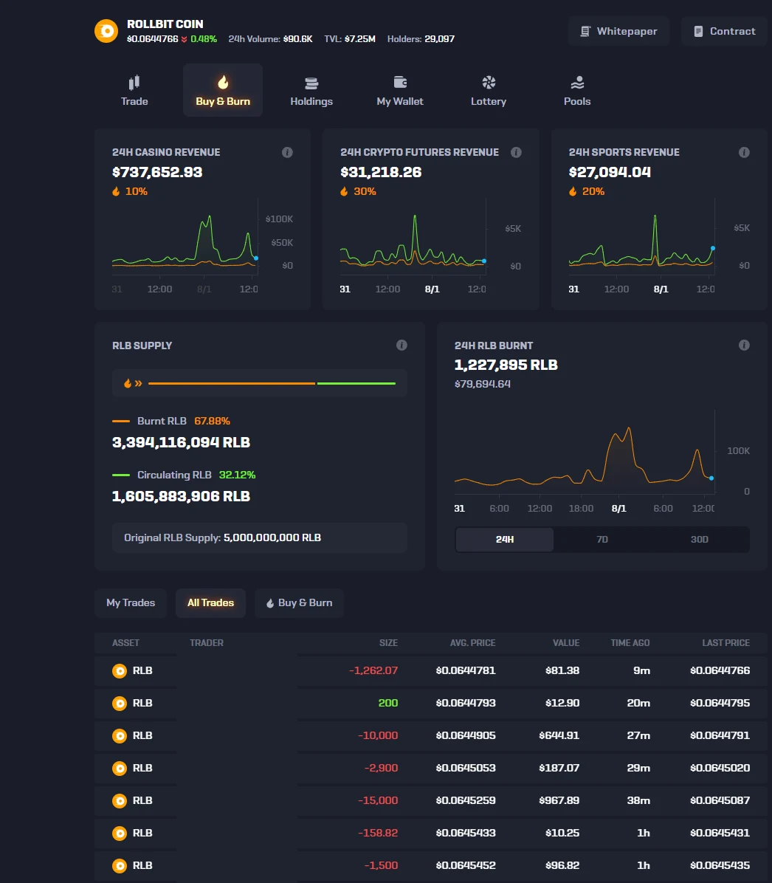Click the wallet icon above My Wallet
772x883 pixels.
[400, 82]
